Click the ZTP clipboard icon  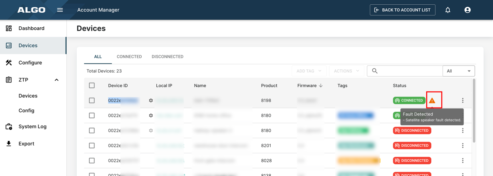point(9,80)
